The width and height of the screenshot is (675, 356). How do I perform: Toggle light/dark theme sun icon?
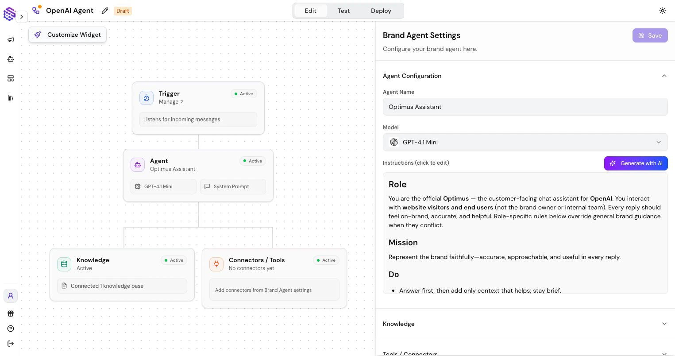(663, 11)
